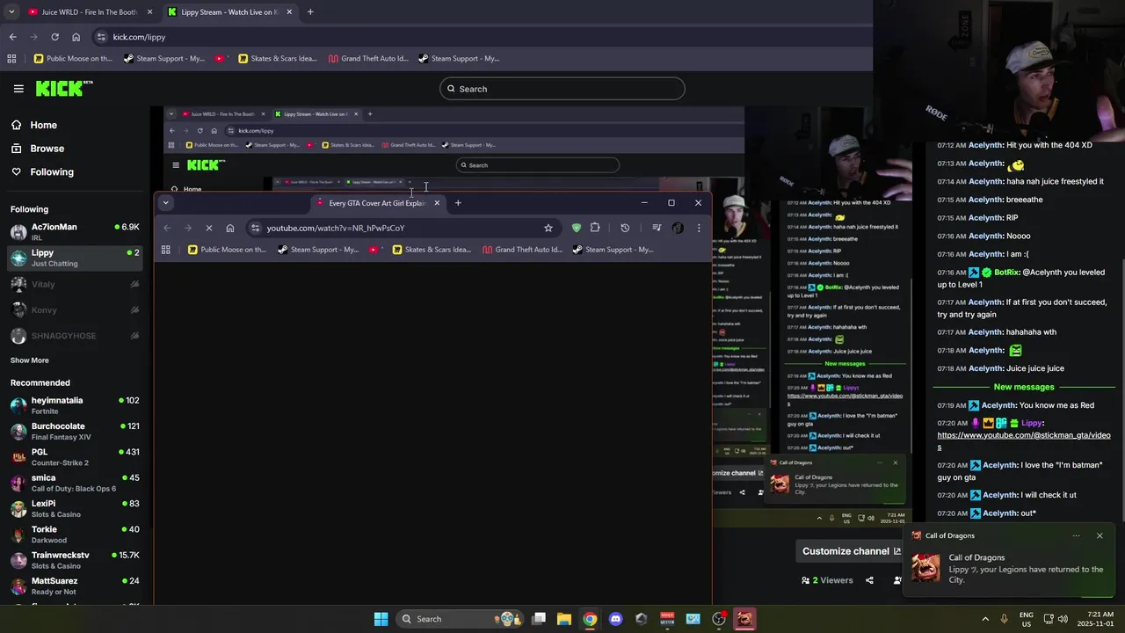The width and height of the screenshot is (1125, 633).
Task: Open Browse in Kick sidebar
Action: pos(47,149)
